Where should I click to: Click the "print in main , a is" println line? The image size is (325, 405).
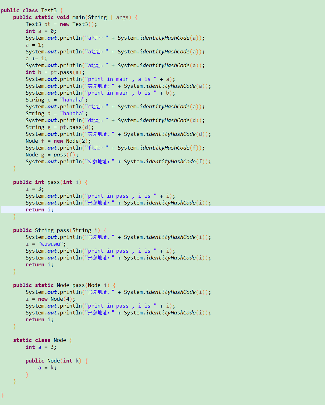100,79
